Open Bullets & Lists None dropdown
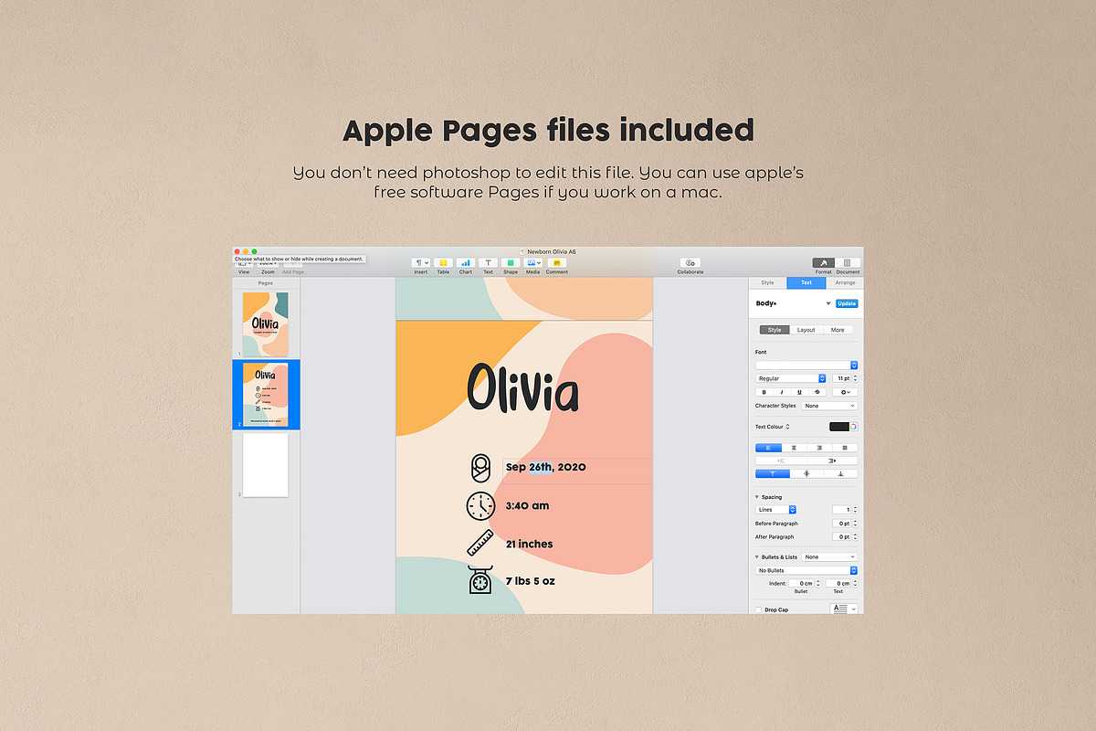Viewport: 1096px width, 731px height. 828,556
